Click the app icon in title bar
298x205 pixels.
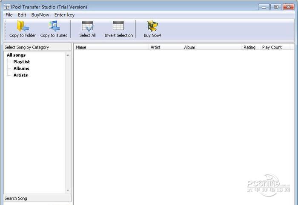coord(7,7)
